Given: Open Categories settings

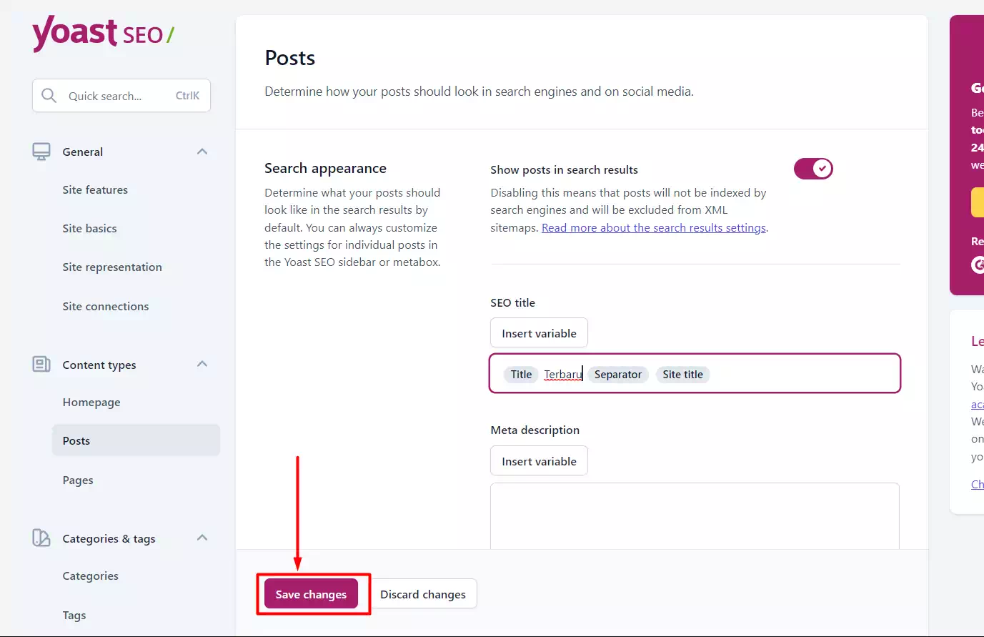Looking at the screenshot, I should click(x=91, y=576).
